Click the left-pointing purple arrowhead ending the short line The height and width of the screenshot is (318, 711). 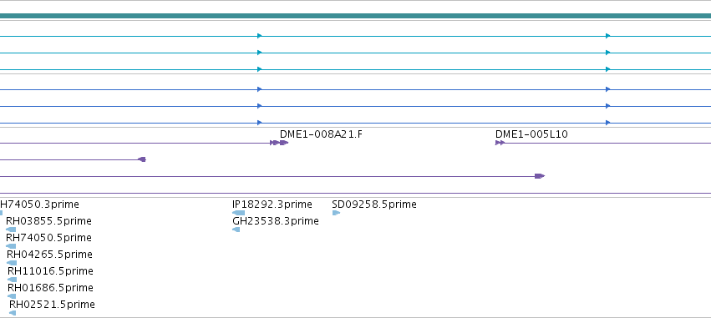(142, 159)
